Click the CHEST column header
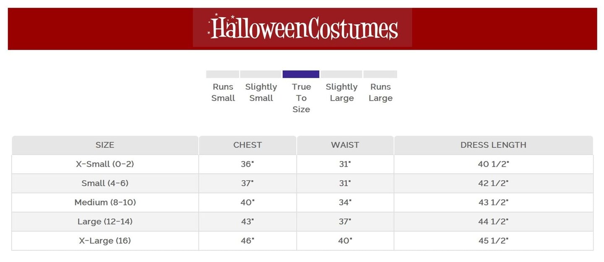The height and width of the screenshot is (262, 604). pos(247,145)
